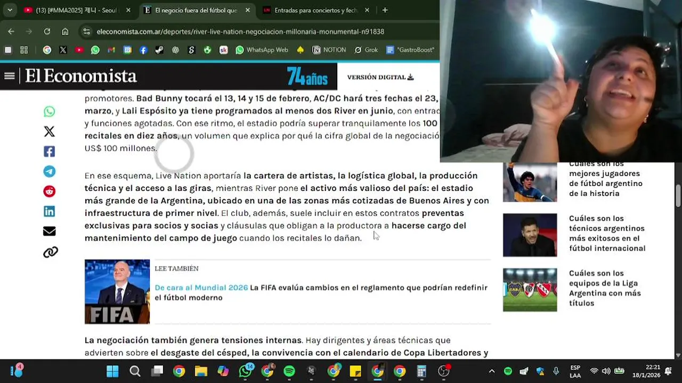This screenshot has width=682, height=383.
Task: Select El negocio fuera del fútbol tab
Action: (x=196, y=10)
